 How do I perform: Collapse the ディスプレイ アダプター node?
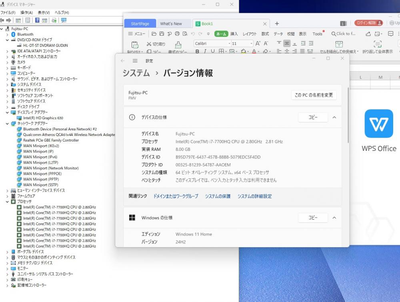point(7,112)
